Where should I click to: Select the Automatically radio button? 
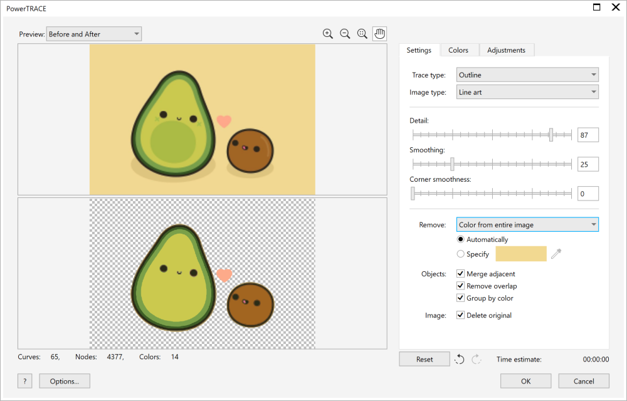pos(461,239)
